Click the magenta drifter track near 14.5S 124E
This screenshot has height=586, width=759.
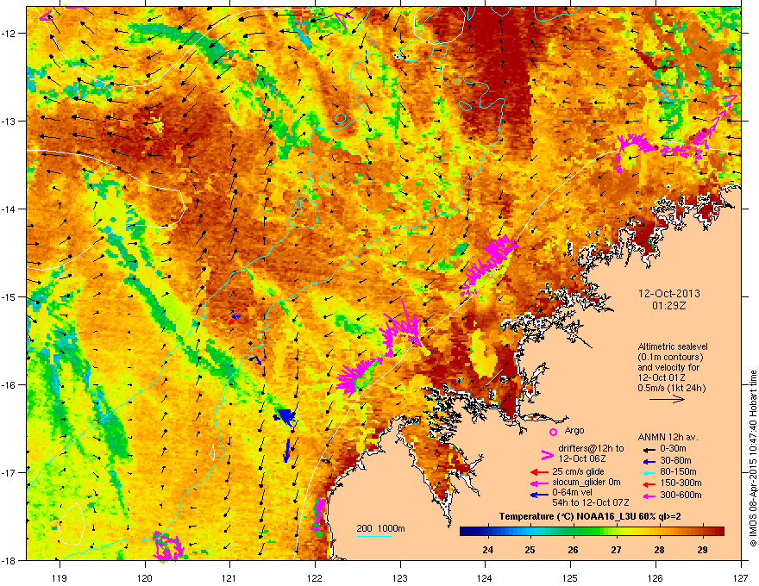(x=489, y=265)
